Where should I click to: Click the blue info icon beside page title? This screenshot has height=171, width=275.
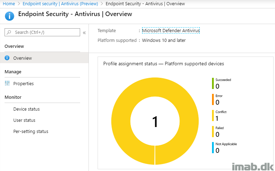[x=9, y=16]
